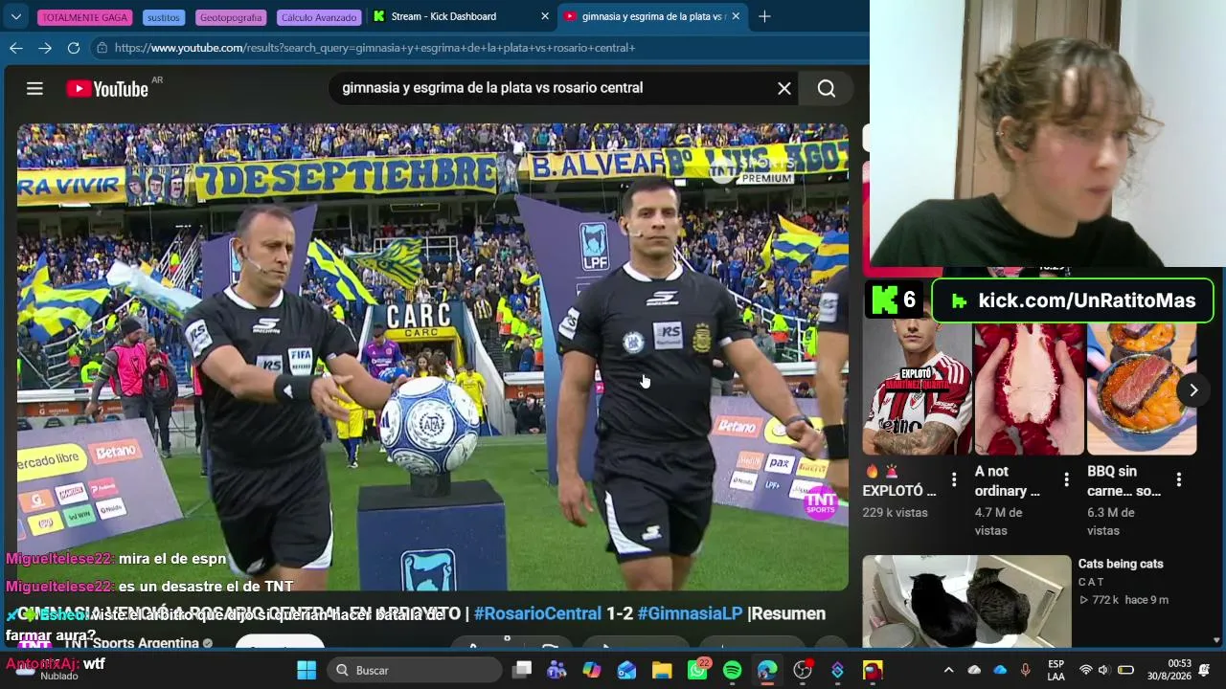Screen dimensions: 1226x689
Task: Switch the ESP LAA input language
Action: (1056, 670)
